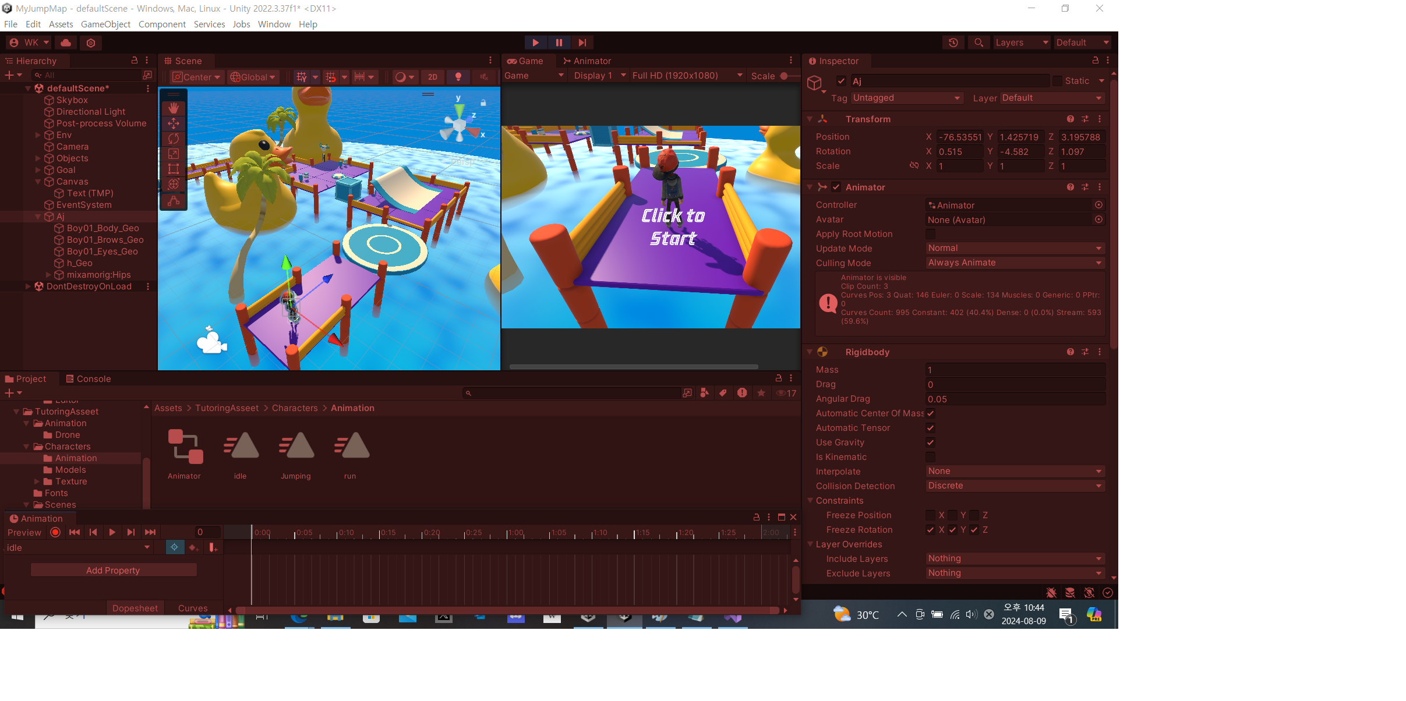Click the Mass input field

pyautogui.click(x=1015, y=370)
